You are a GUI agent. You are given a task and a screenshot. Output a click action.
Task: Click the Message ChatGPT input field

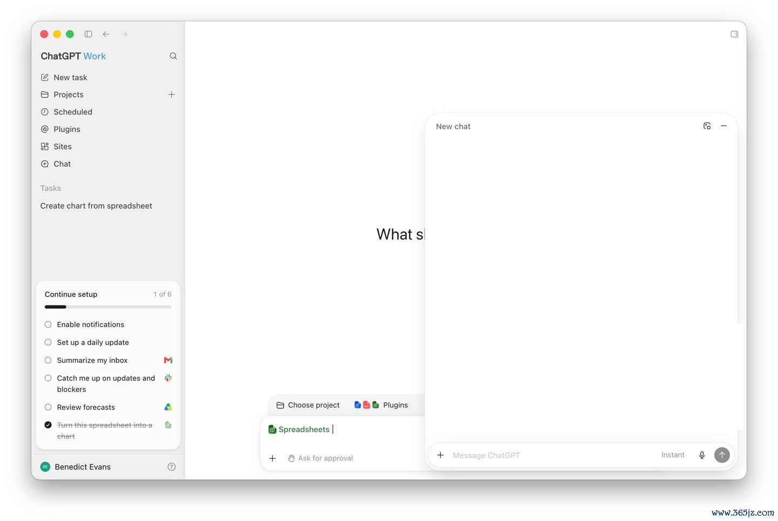[551, 455]
